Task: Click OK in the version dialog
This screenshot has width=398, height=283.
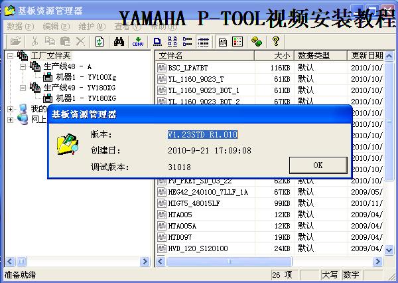Action: click(x=318, y=165)
